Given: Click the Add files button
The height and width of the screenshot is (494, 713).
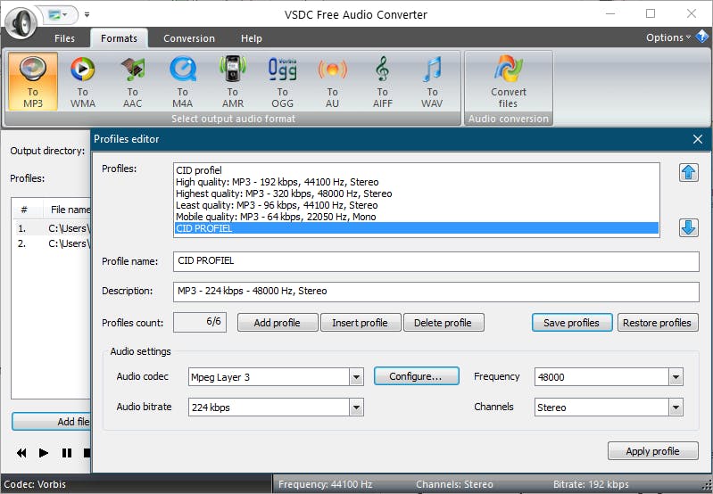Looking at the screenshot, I should (52, 422).
